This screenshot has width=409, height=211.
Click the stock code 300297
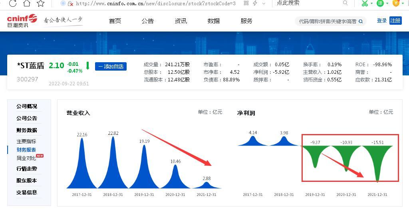(28, 79)
